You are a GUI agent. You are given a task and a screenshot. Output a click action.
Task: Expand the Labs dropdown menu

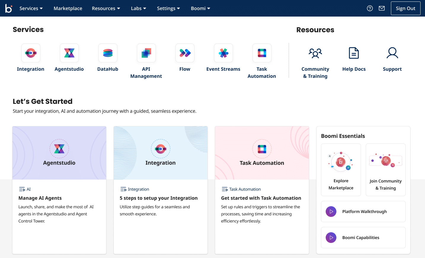point(139,8)
